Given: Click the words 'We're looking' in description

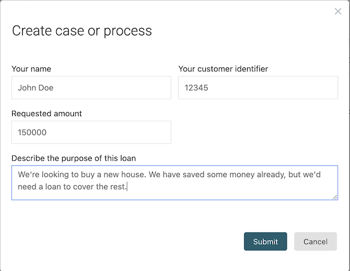Looking at the screenshot, I should click(x=44, y=174).
